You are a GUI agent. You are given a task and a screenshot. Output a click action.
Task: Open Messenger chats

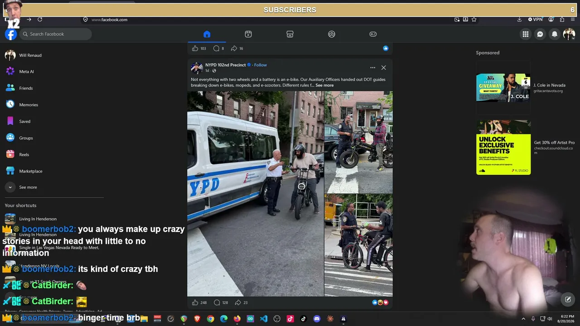[540, 34]
